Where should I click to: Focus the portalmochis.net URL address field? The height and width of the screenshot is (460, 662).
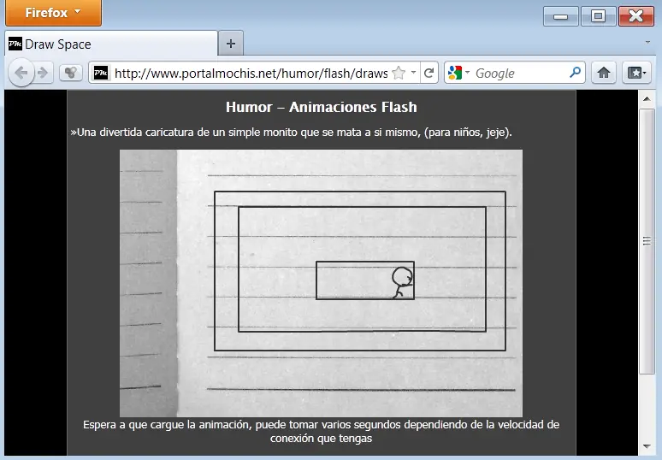(251, 74)
